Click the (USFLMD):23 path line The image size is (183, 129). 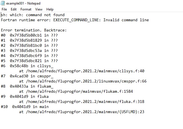82,112
